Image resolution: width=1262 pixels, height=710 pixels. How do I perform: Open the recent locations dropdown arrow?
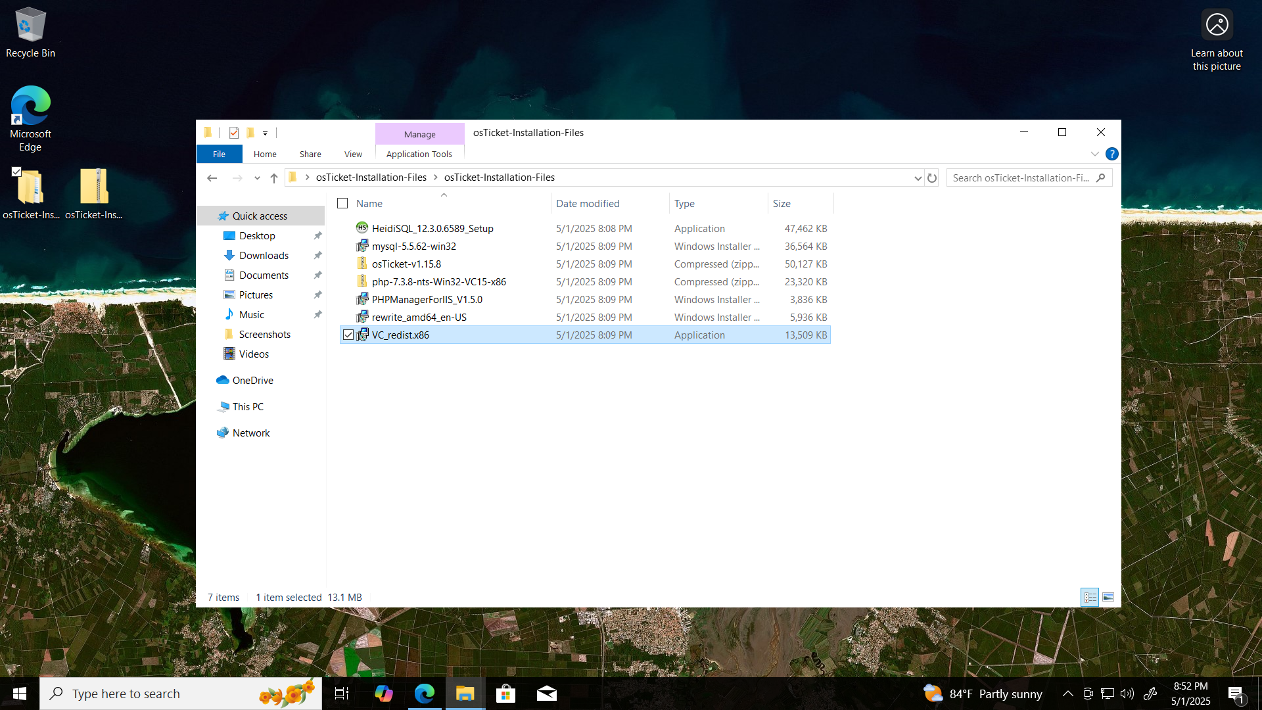coord(257,177)
